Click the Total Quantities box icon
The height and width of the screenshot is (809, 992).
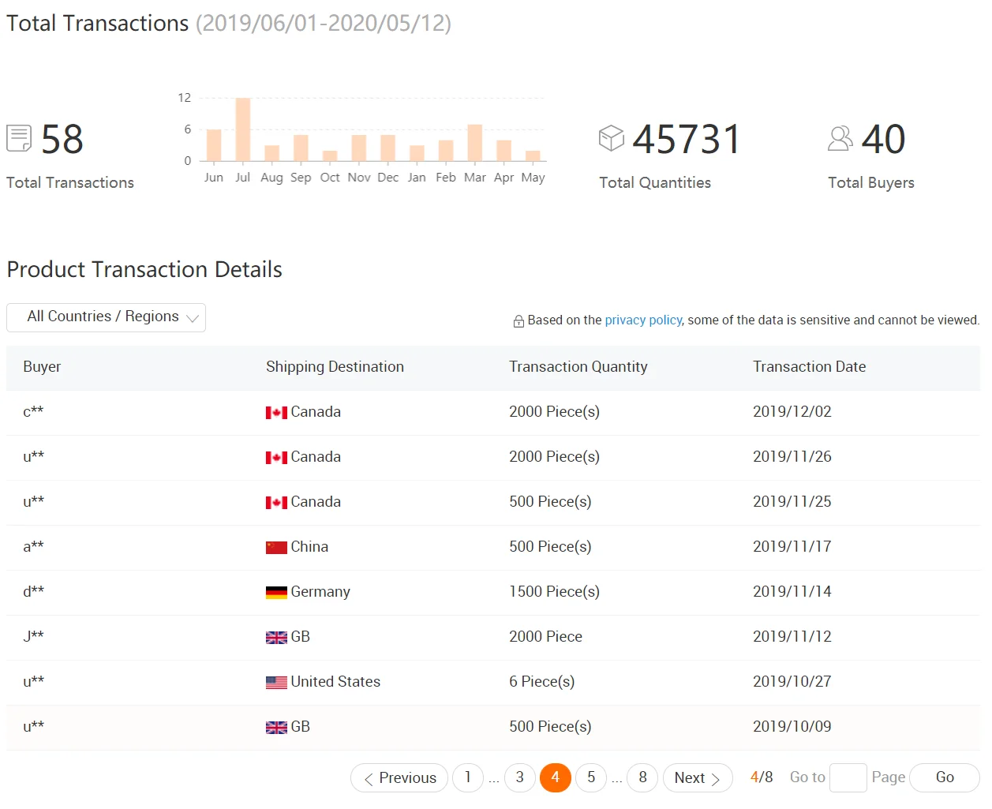(611, 138)
